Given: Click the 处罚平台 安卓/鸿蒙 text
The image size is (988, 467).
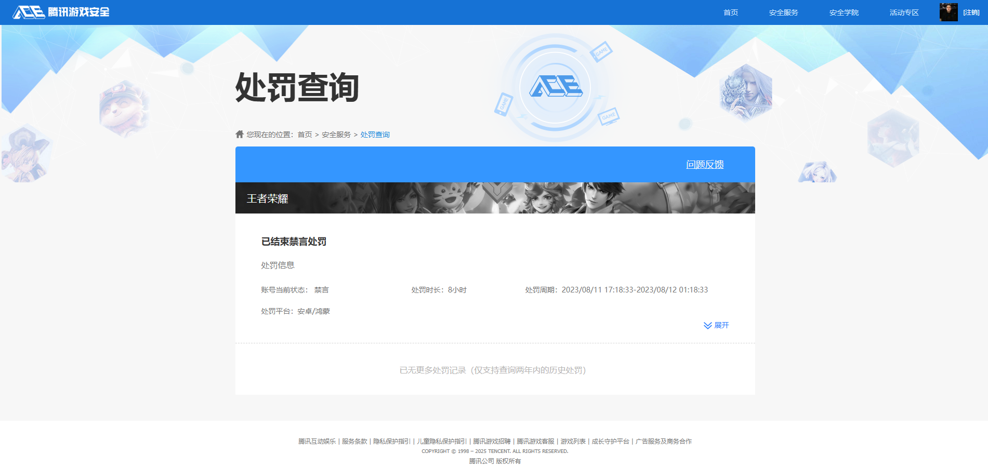Looking at the screenshot, I should pyautogui.click(x=295, y=311).
